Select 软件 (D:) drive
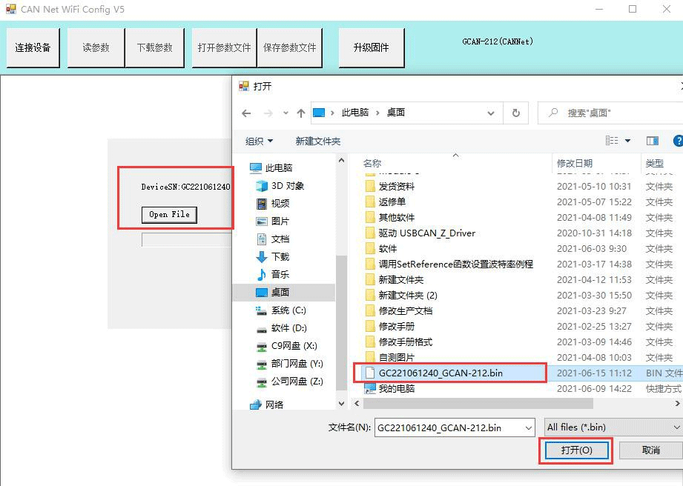The width and height of the screenshot is (683, 486). pos(288,328)
